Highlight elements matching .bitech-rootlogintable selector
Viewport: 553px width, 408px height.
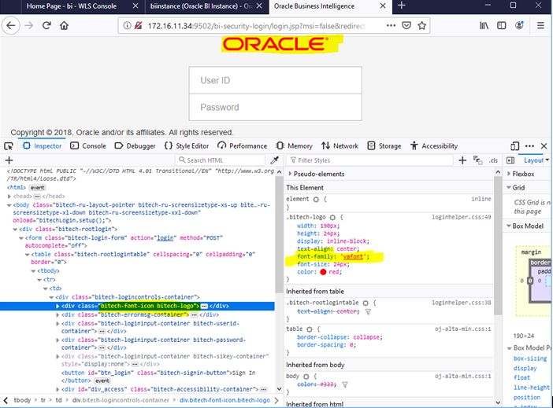(x=366, y=303)
